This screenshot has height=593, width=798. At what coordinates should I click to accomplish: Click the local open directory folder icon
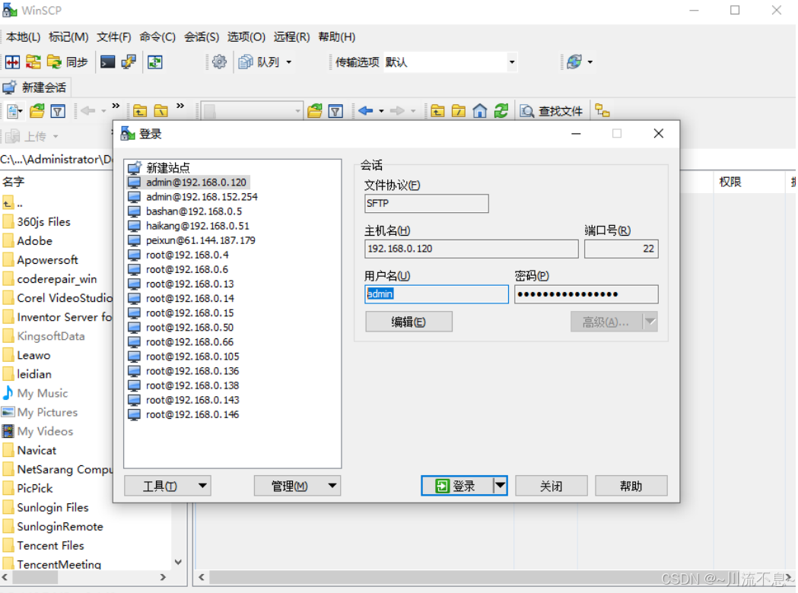[37, 111]
